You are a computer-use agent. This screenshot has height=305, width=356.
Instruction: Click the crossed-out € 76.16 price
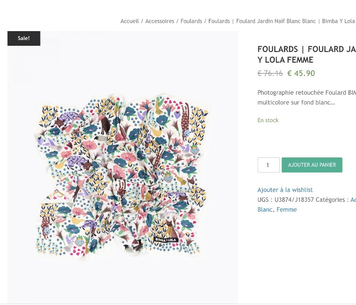coord(270,73)
